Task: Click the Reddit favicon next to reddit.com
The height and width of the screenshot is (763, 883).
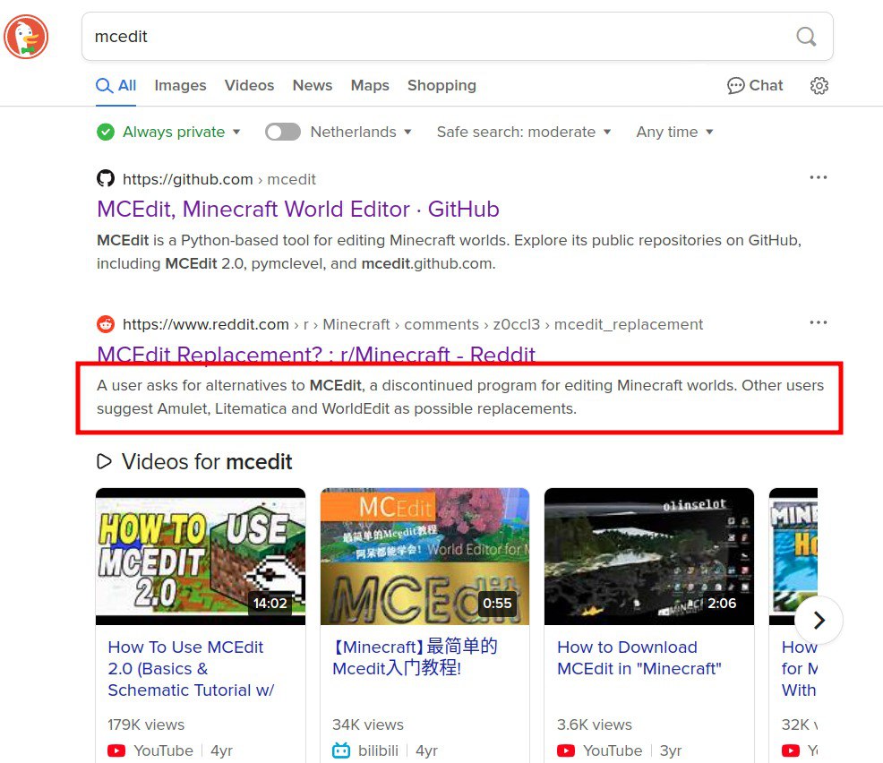Action: click(x=106, y=324)
